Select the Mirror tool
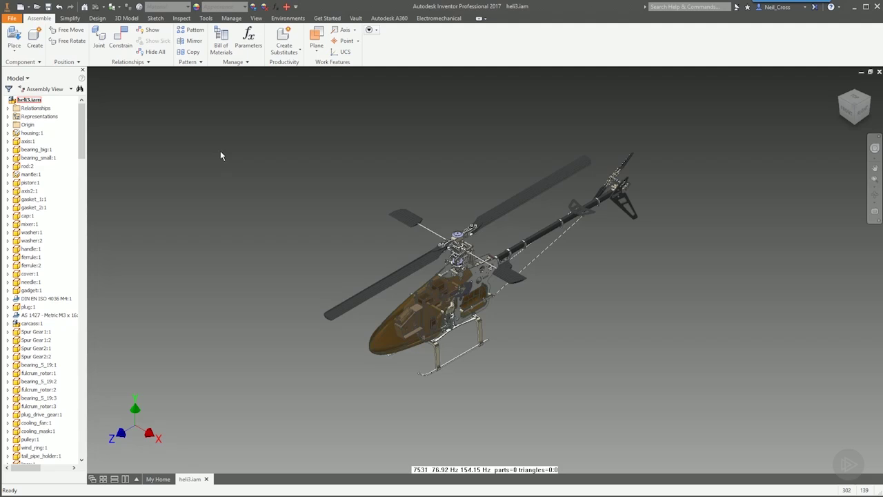Viewport: 883px width, 497px height. pyautogui.click(x=190, y=41)
